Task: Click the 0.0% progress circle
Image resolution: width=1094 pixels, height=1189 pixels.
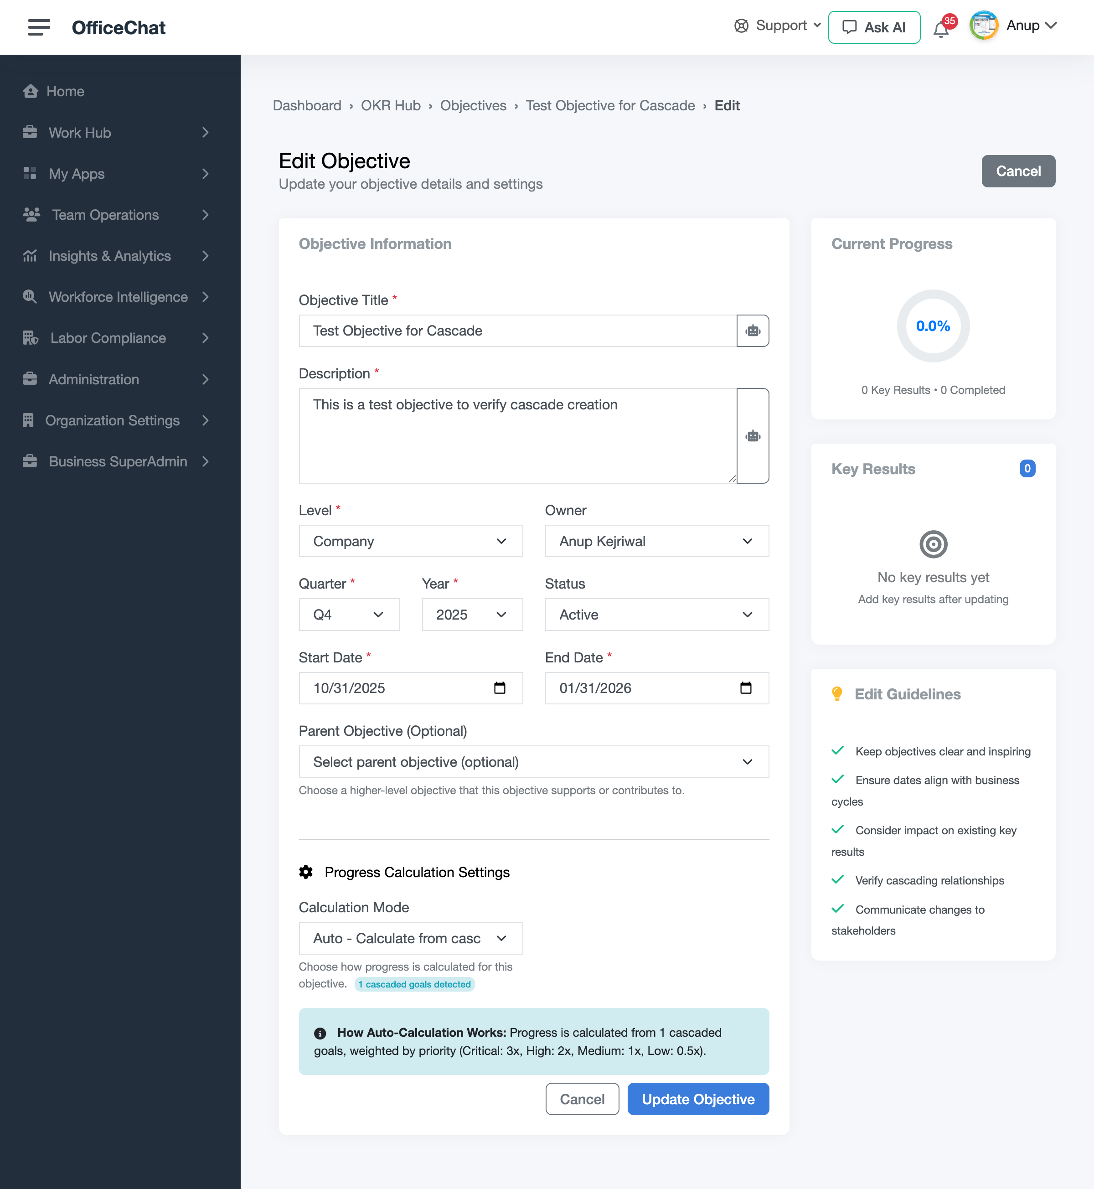Action: pyautogui.click(x=932, y=326)
